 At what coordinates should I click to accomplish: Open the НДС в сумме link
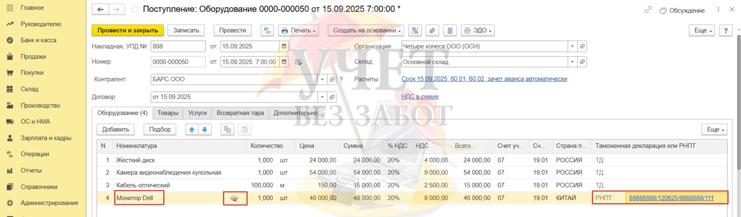[x=420, y=97]
